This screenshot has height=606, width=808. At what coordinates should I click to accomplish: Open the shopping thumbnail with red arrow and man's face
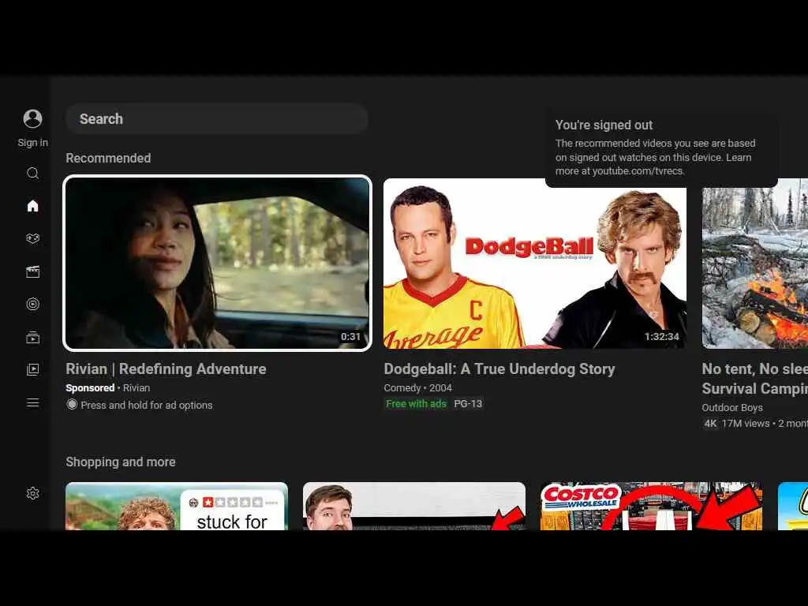(x=414, y=506)
